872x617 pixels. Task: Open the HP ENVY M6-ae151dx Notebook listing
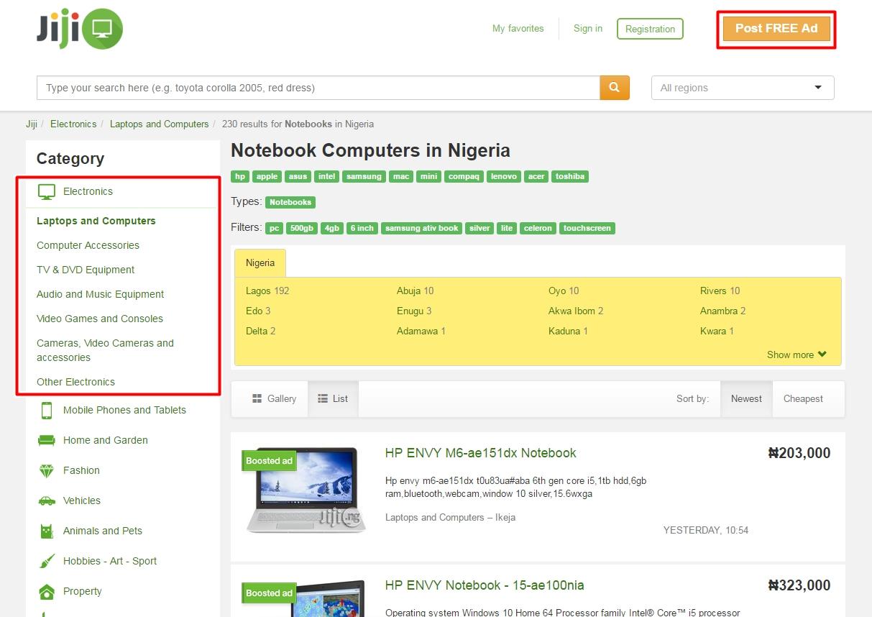[480, 453]
